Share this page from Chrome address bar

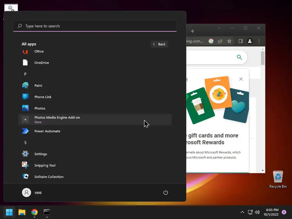[x=220, y=41]
